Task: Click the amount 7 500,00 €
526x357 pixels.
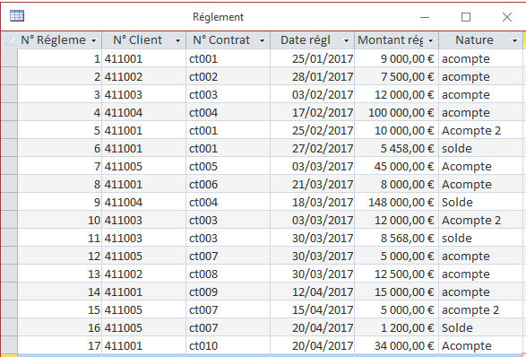Action: click(x=396, y=76)
